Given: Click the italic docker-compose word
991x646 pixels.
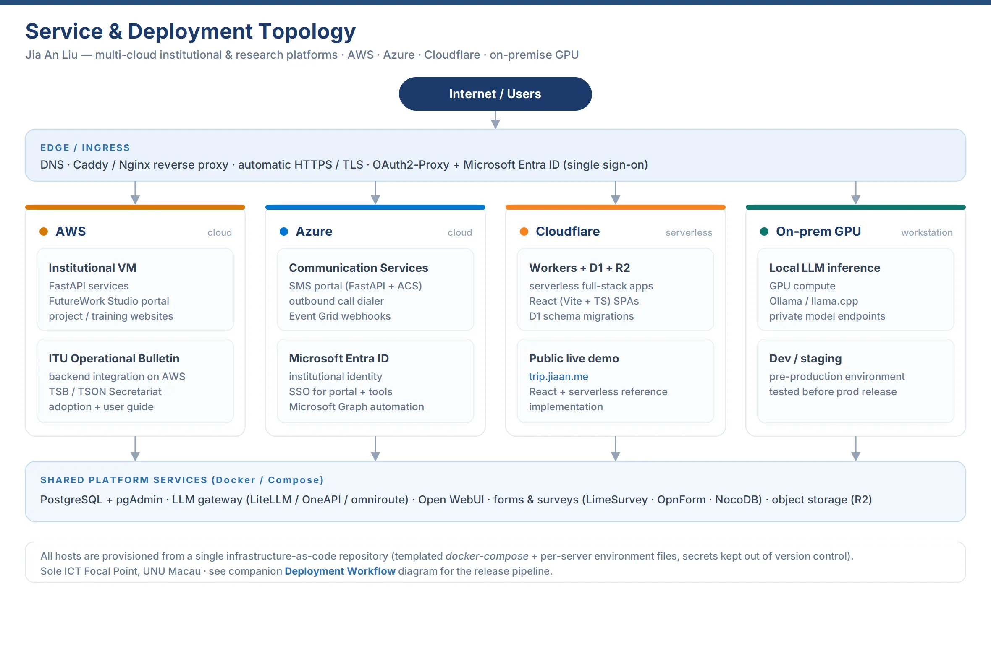Looking at the screenshot, I should [x=487, y=556].
